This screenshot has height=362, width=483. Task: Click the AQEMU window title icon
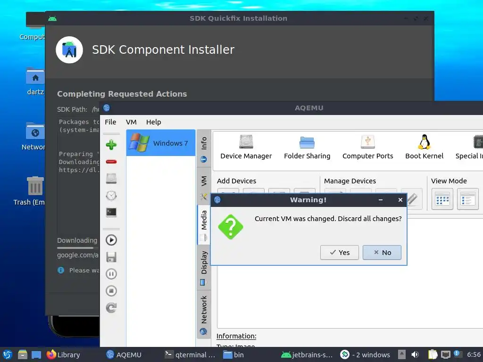[107, 108]
